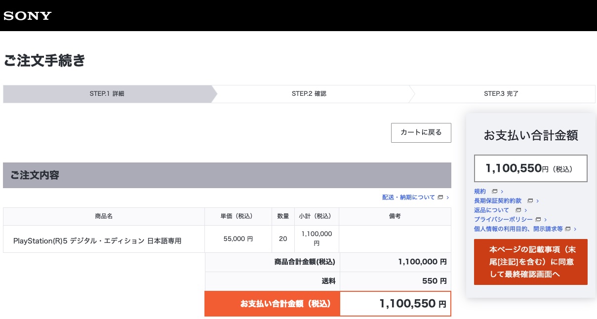Click the SONY logo in the header
The height and width of the screenshot is (319, 597).
[28, 16]
